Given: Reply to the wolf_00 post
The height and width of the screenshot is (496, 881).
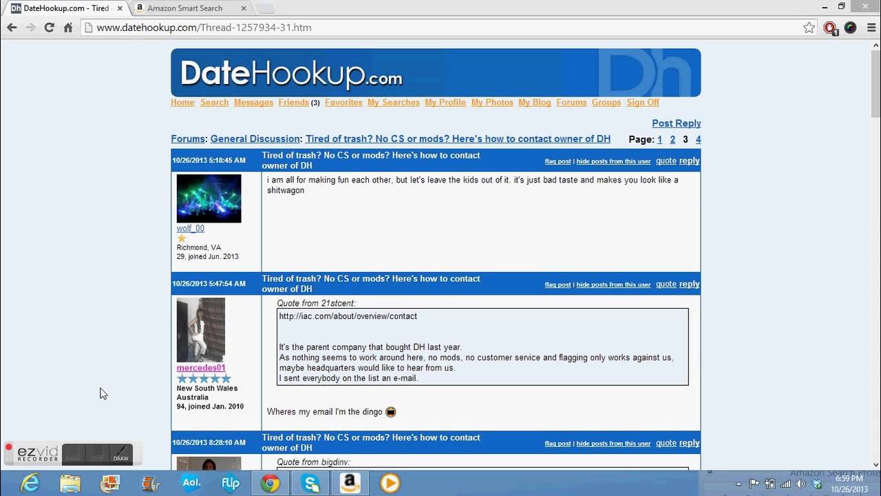Looking at the screenshot, I should pos(689,161).
